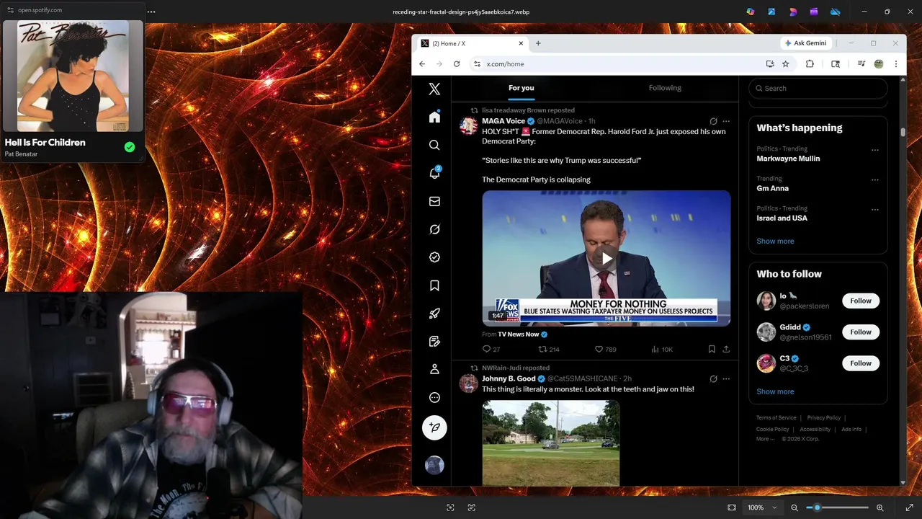Open Gm Anna trending topic
This screenshot has width=922, height=519.
click(772, 188)
